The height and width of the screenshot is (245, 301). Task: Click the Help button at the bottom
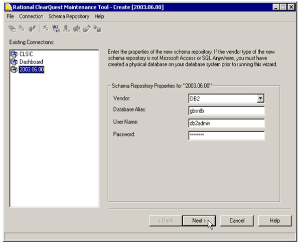pyautogui.click(x=275, y=220)
